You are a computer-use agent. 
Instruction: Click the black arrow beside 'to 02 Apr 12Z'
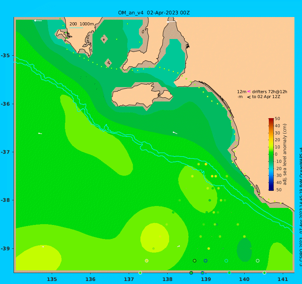(x=249, y=97)
